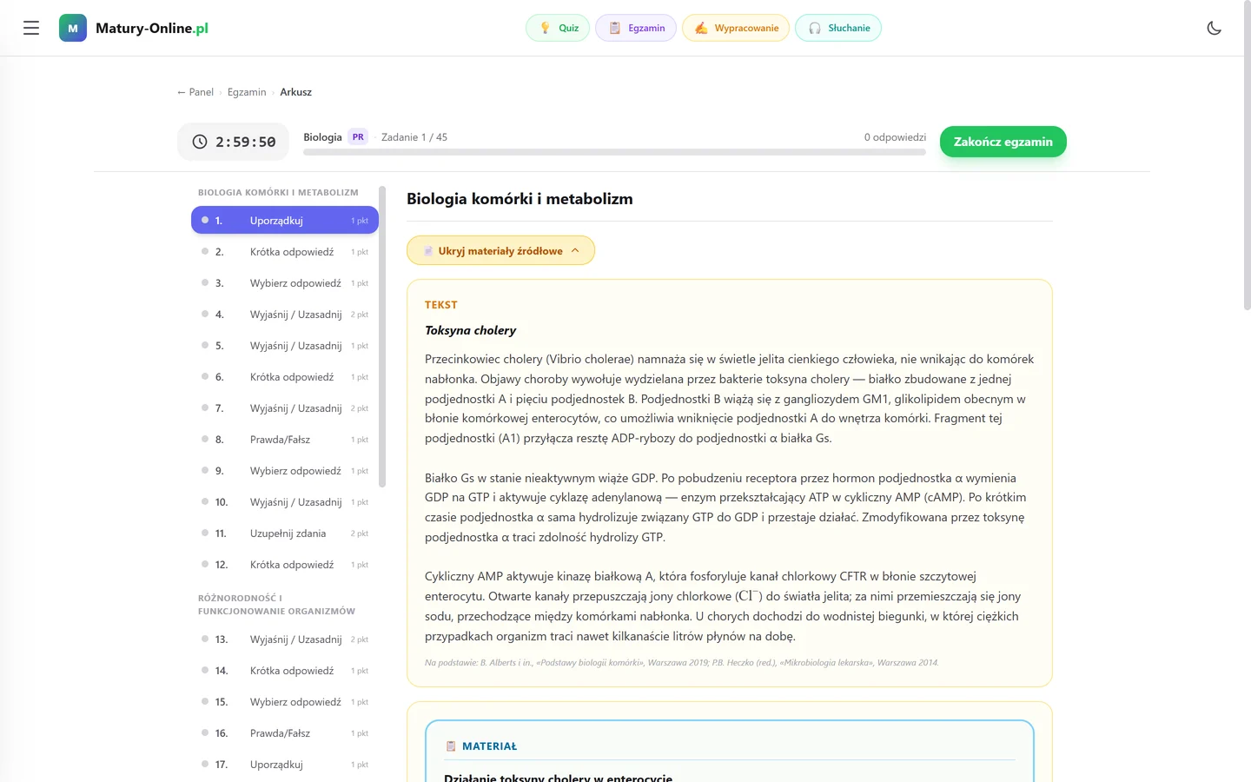
Task: Toggle dark mode moon icon
Action: [x=1215, y=28]
